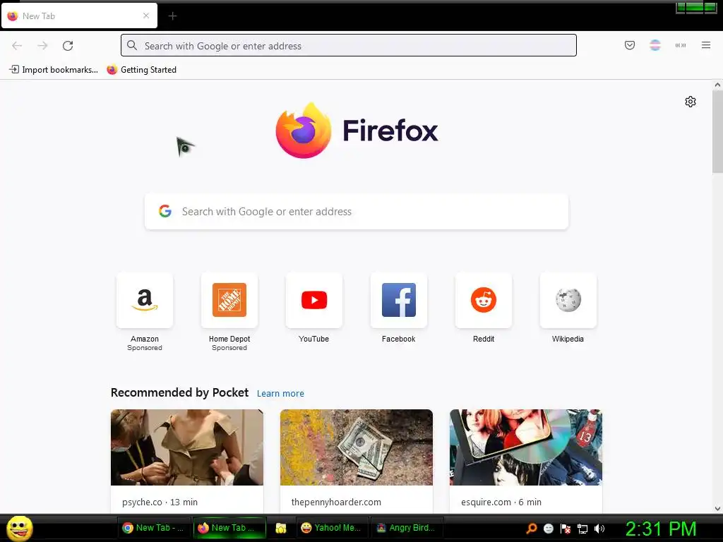Click the esquire.com 6 min label
The image size is (723, 542).
501,502
